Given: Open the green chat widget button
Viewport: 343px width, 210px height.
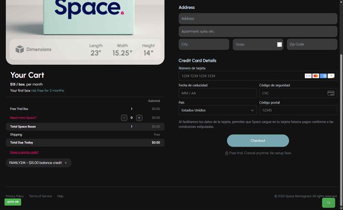Looking at the screenshot, I should click(329, 202).
